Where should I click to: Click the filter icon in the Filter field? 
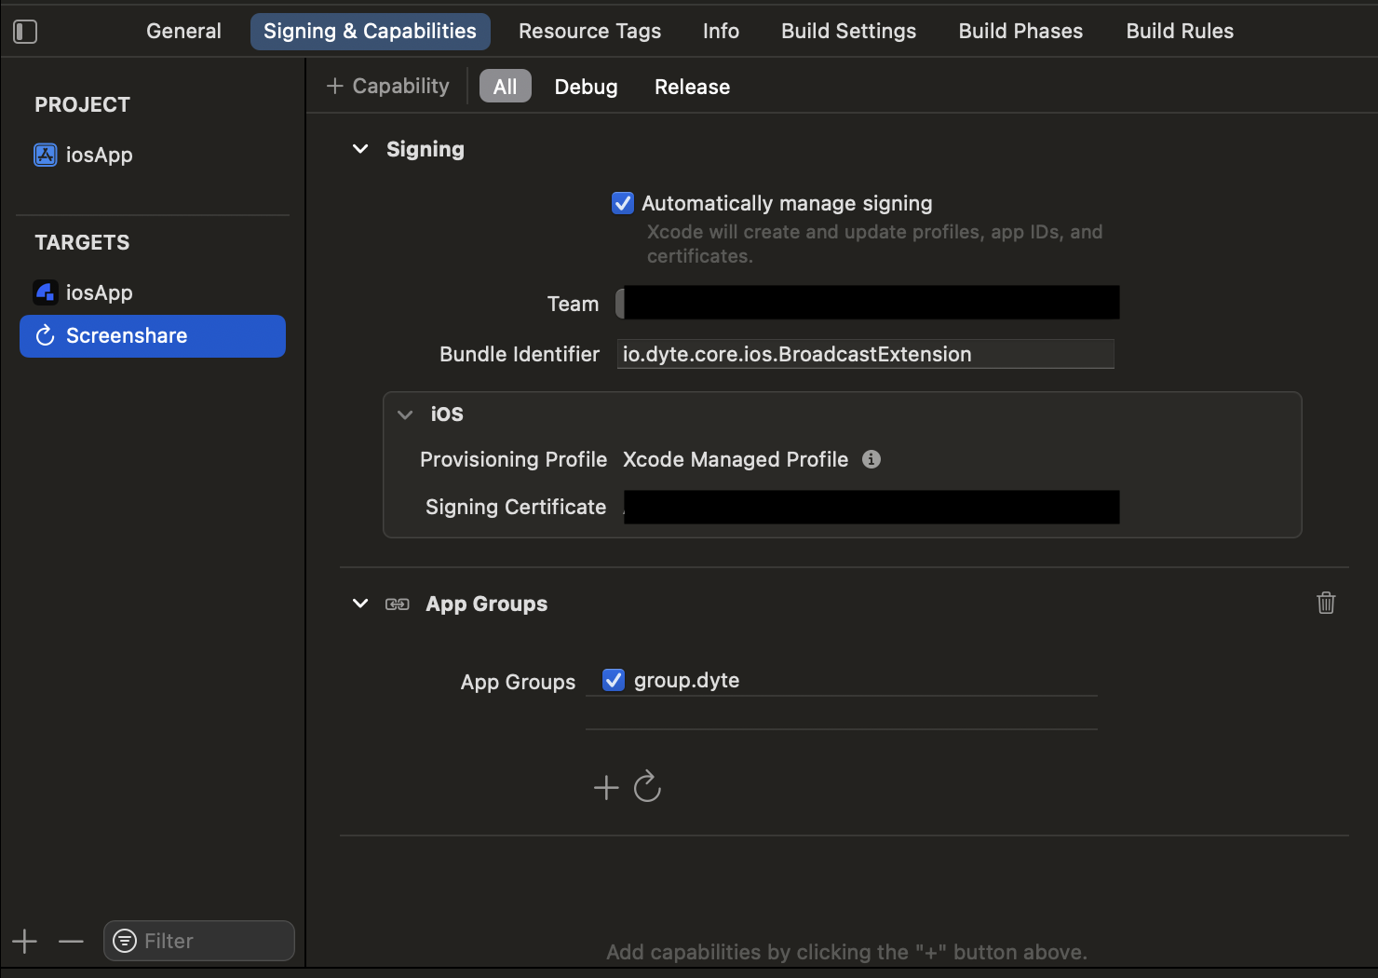tap(124, 941)
